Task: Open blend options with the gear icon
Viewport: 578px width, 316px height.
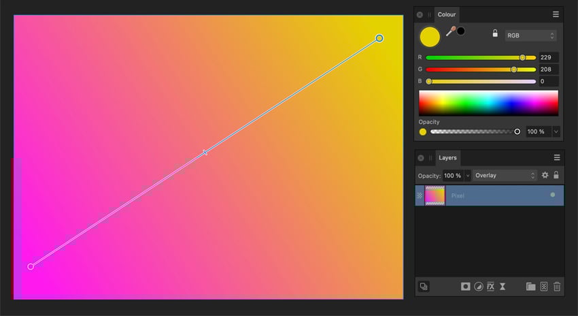Action: (x=545, y=175)
